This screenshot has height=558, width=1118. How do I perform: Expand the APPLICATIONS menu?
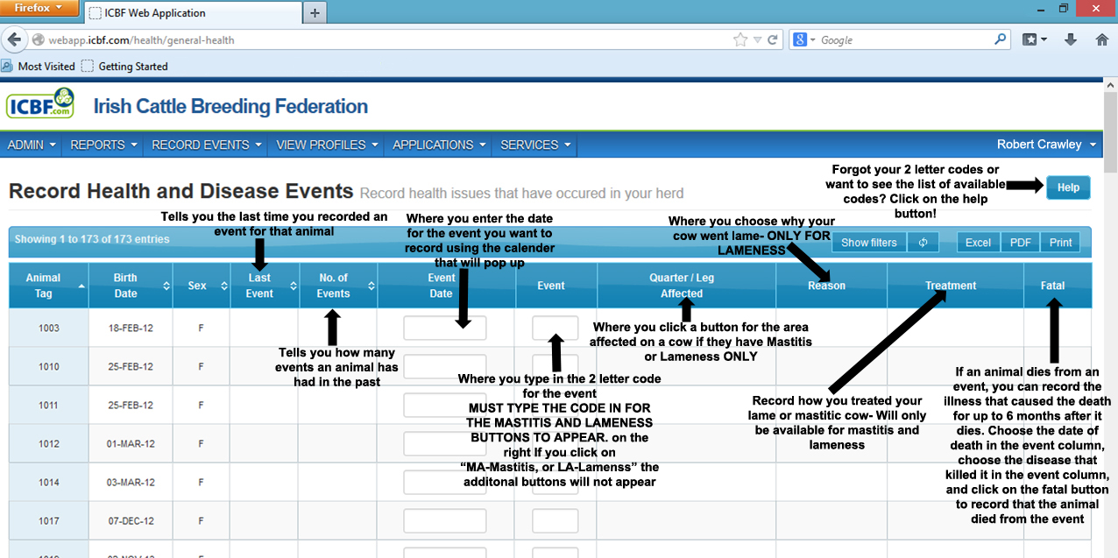440,145
